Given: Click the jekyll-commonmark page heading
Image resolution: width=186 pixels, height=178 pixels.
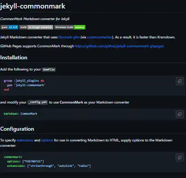Looking at the screenshot, I should [33, 6].
